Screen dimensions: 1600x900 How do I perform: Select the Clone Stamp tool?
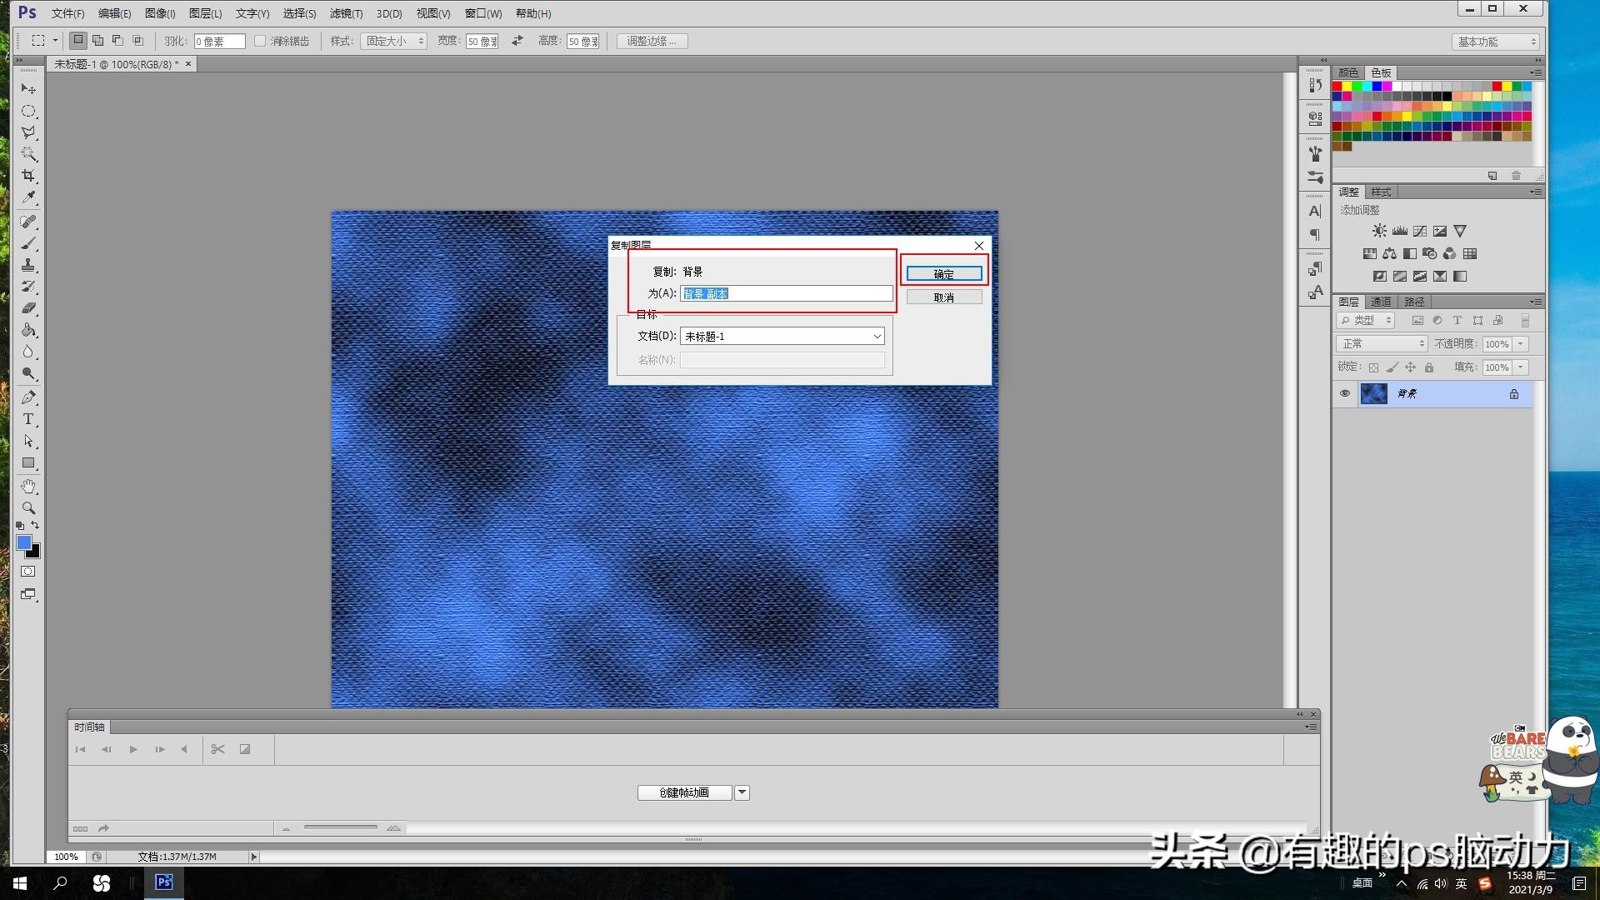(x=28, y=265)
